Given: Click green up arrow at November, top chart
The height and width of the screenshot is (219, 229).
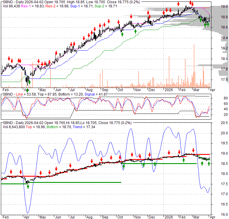Looking at the screenshot, I should tap(135, 31).
